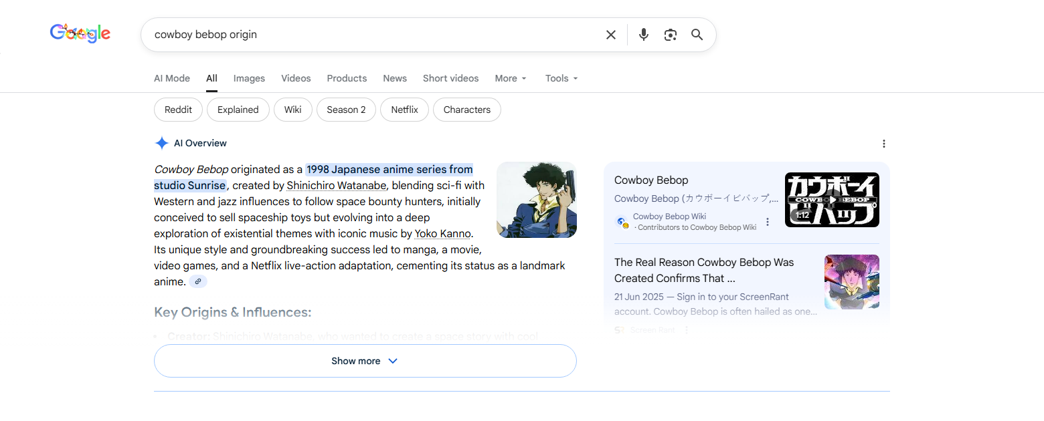Open the Spike Spiegel image thumbnail
Screen dimensions: 1044x421
click(537, 200)
